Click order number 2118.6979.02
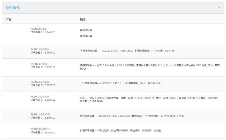226x140 pixels. coord(43,85)
